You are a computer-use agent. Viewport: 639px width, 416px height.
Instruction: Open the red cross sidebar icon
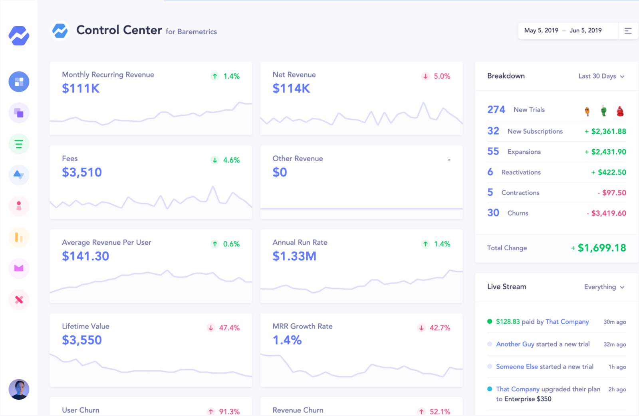pos(19,299)
